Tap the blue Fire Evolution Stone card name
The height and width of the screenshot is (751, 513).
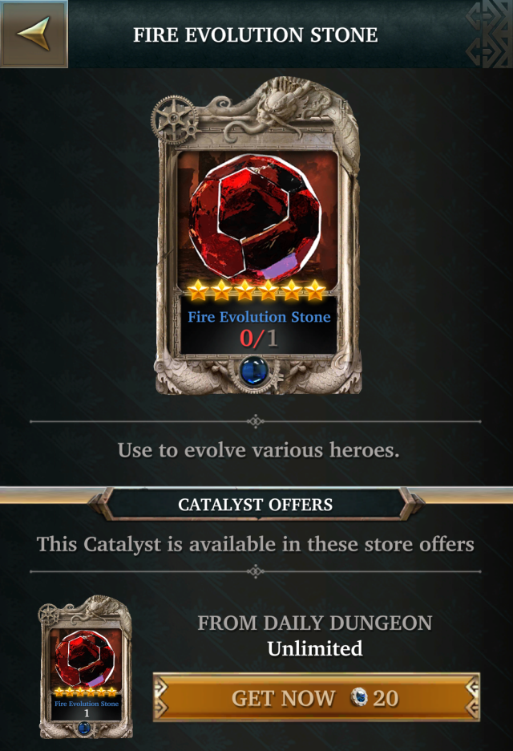(x=259, y=317)
